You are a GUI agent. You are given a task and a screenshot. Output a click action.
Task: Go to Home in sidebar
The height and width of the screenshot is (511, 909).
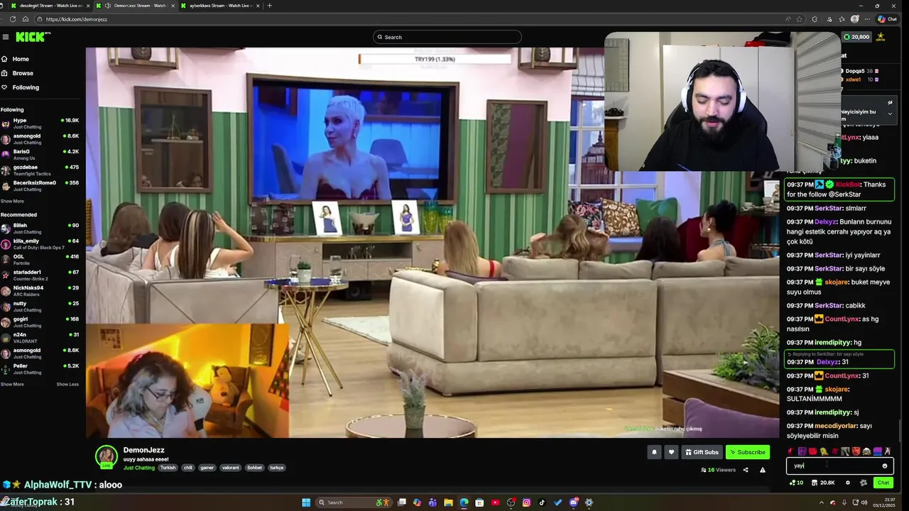pyautogui.click(x=16, y=59)
